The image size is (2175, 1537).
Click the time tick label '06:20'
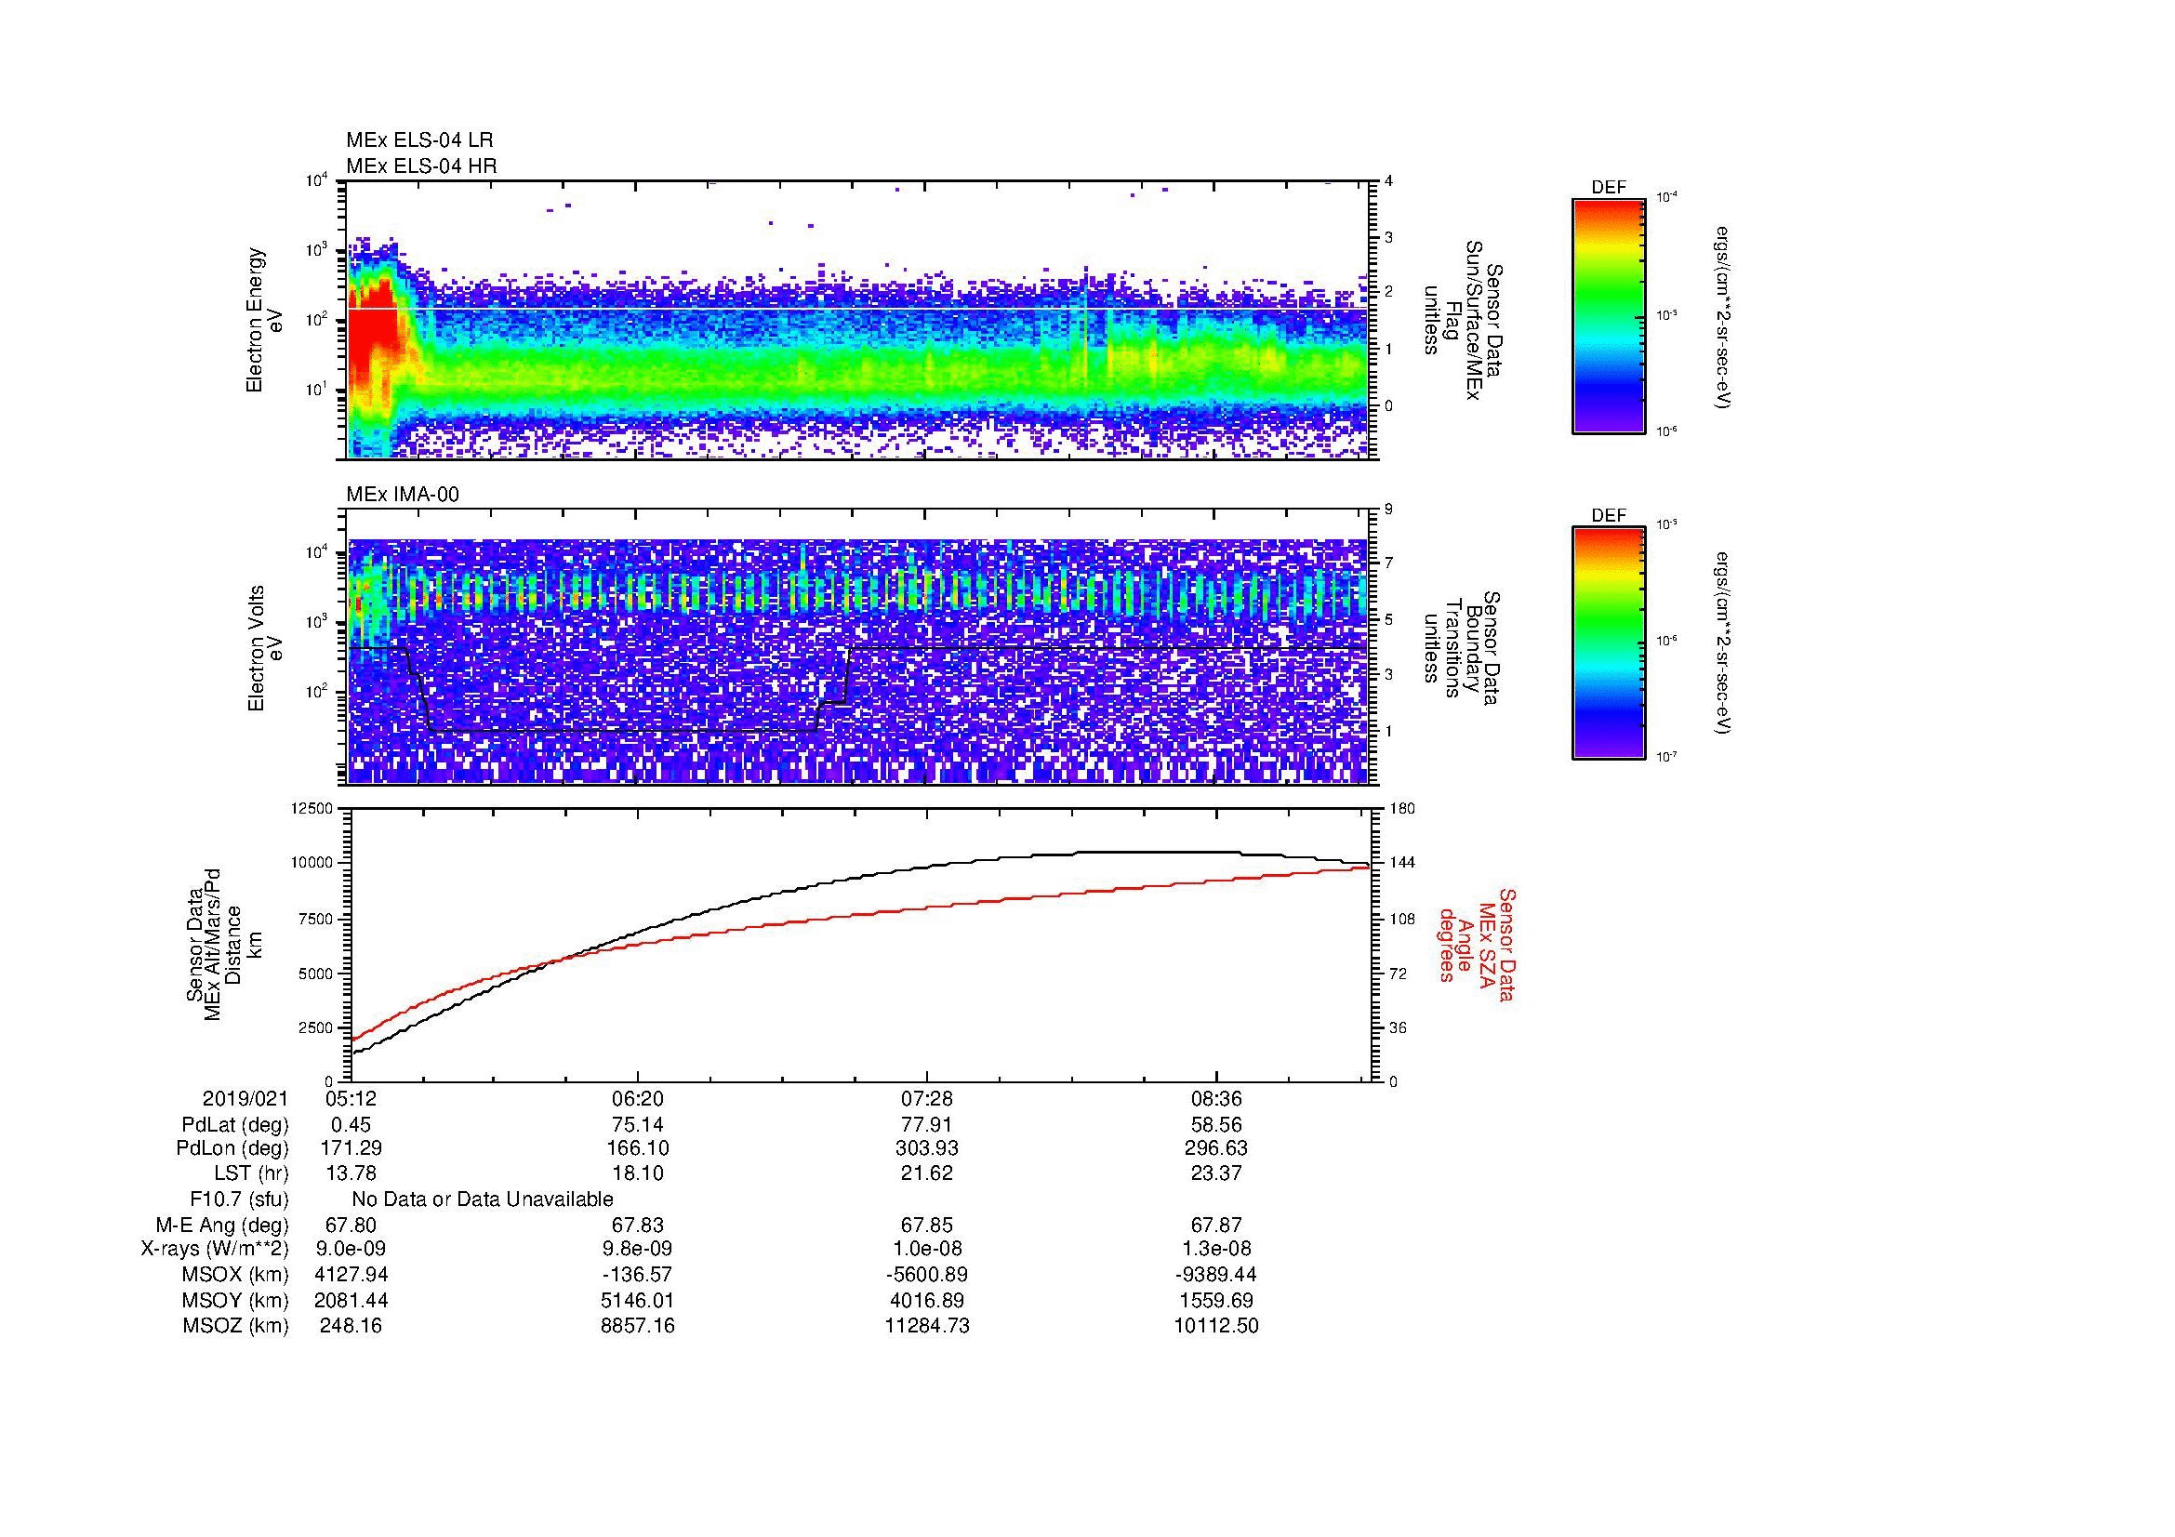(x=639, y=1098)
